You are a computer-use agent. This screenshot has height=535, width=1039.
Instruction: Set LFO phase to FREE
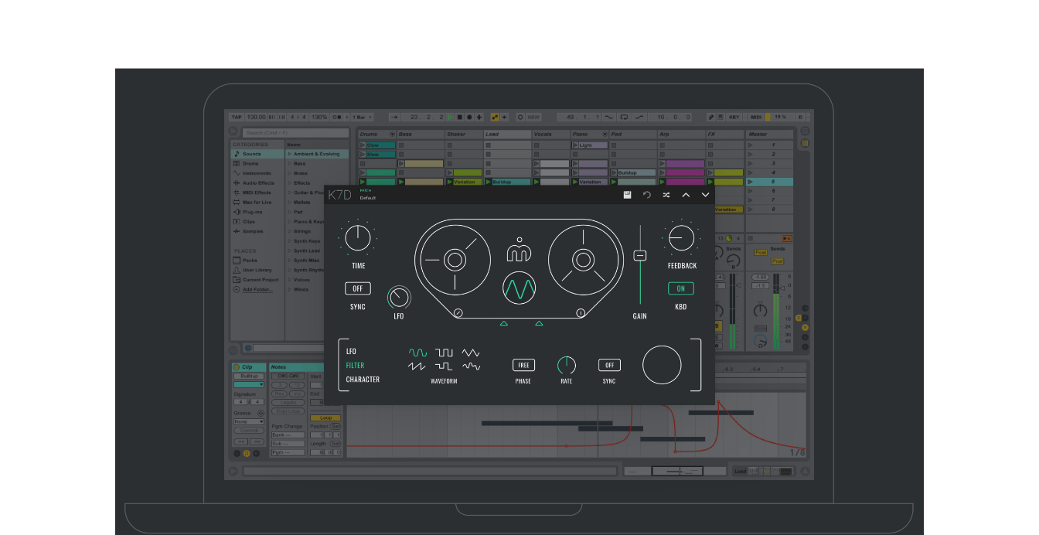[x=523, y=364]
